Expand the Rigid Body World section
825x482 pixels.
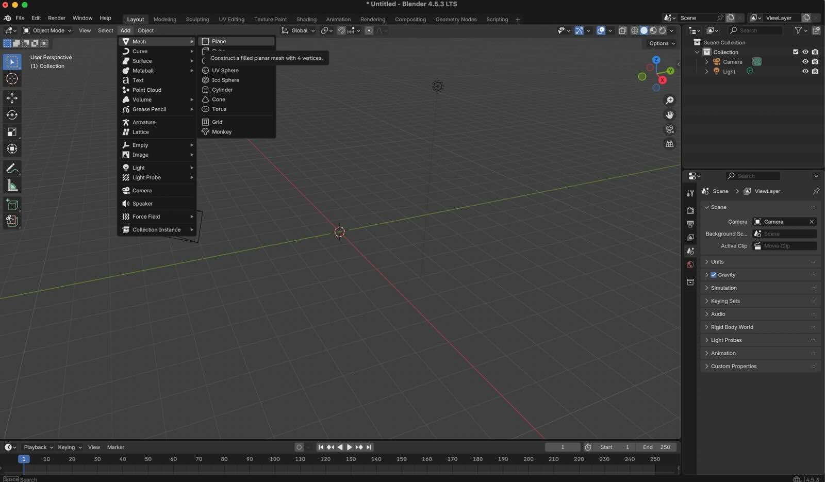click(x=732, y=327)
